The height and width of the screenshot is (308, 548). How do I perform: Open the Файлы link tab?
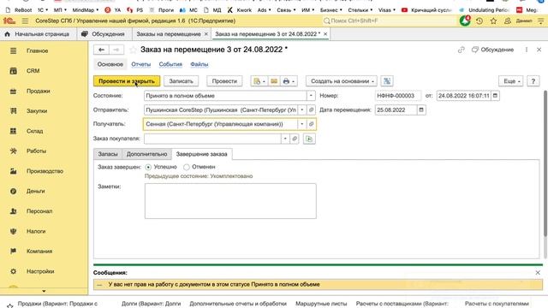pyautogui.click(x=200, y=64)
